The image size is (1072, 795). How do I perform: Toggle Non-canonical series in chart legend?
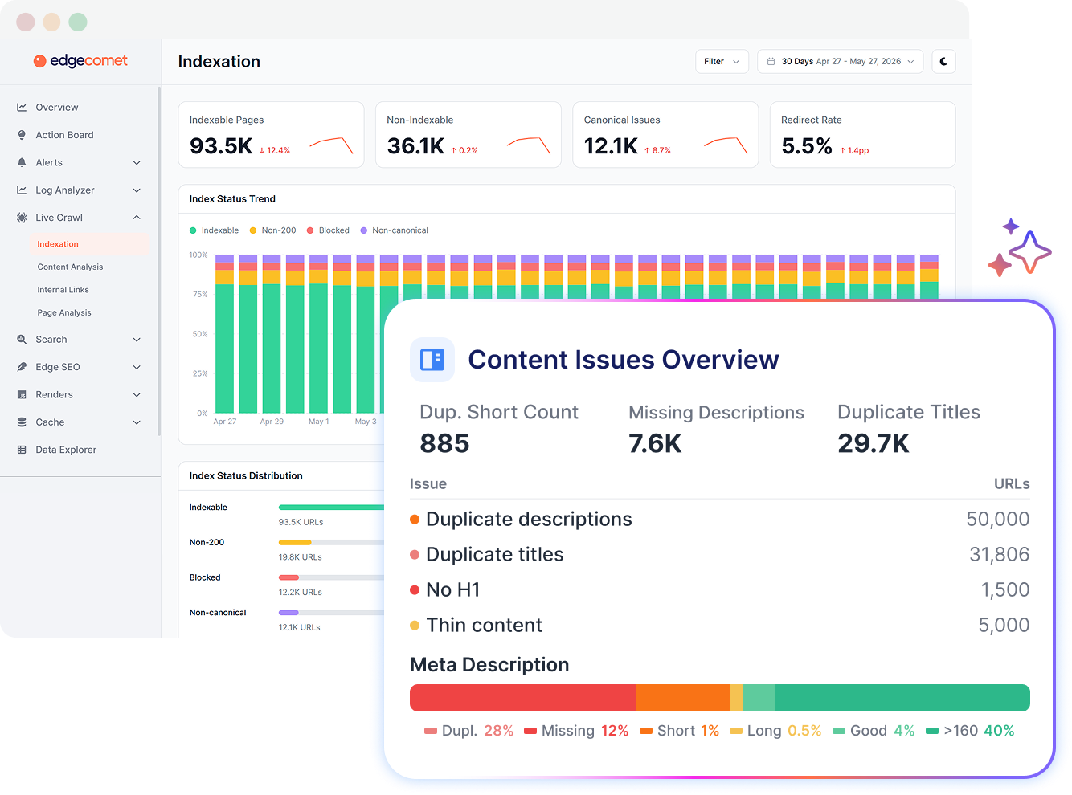(x=394, y=230)
